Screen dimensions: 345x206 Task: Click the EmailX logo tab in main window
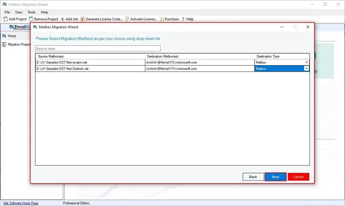pos(19,27)
